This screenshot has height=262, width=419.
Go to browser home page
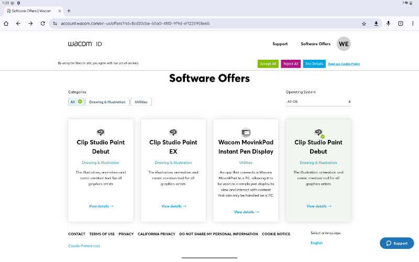[6, 24]
